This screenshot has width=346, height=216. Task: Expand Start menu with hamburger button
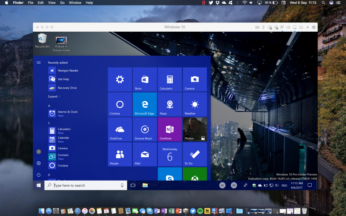[x=38, y=63]
